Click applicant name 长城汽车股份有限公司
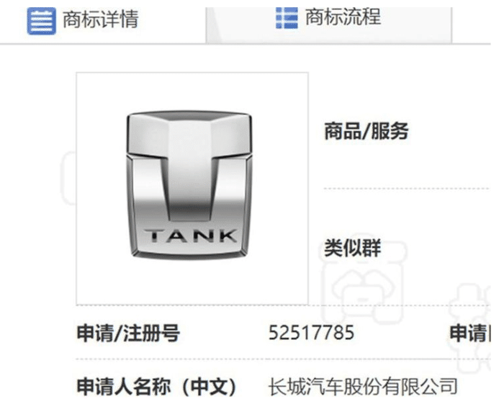This screenshot has width=504, height=404. [x=363, y=386]
